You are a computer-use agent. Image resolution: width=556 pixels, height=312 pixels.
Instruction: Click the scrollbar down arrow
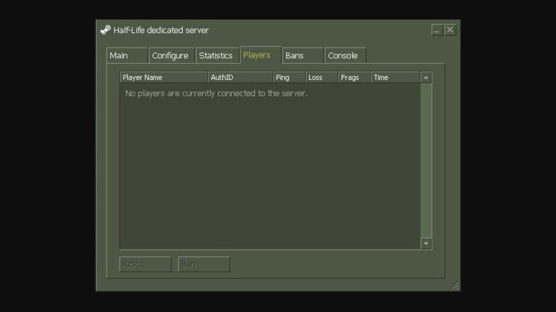click(426, 243)
